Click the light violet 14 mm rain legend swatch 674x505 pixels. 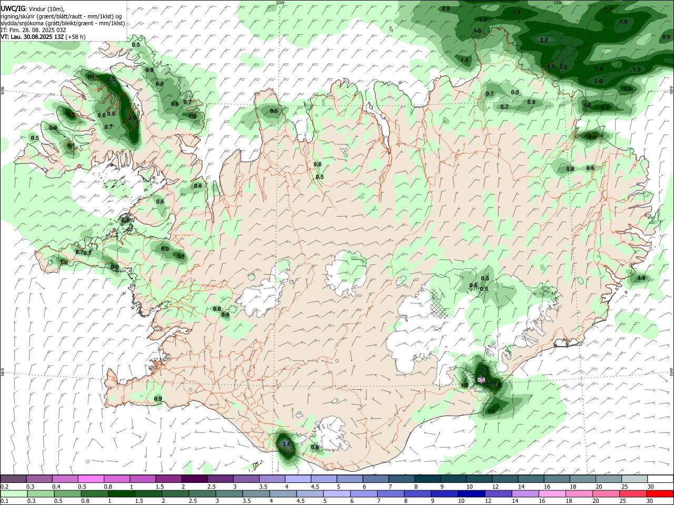pos(526,493)
